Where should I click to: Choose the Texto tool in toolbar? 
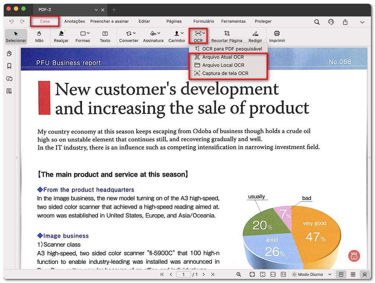pos(105,36)
